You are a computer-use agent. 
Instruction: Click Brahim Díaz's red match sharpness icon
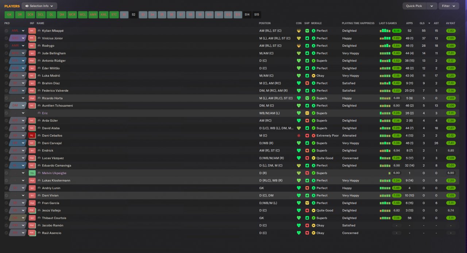click(x=307, y=83)
